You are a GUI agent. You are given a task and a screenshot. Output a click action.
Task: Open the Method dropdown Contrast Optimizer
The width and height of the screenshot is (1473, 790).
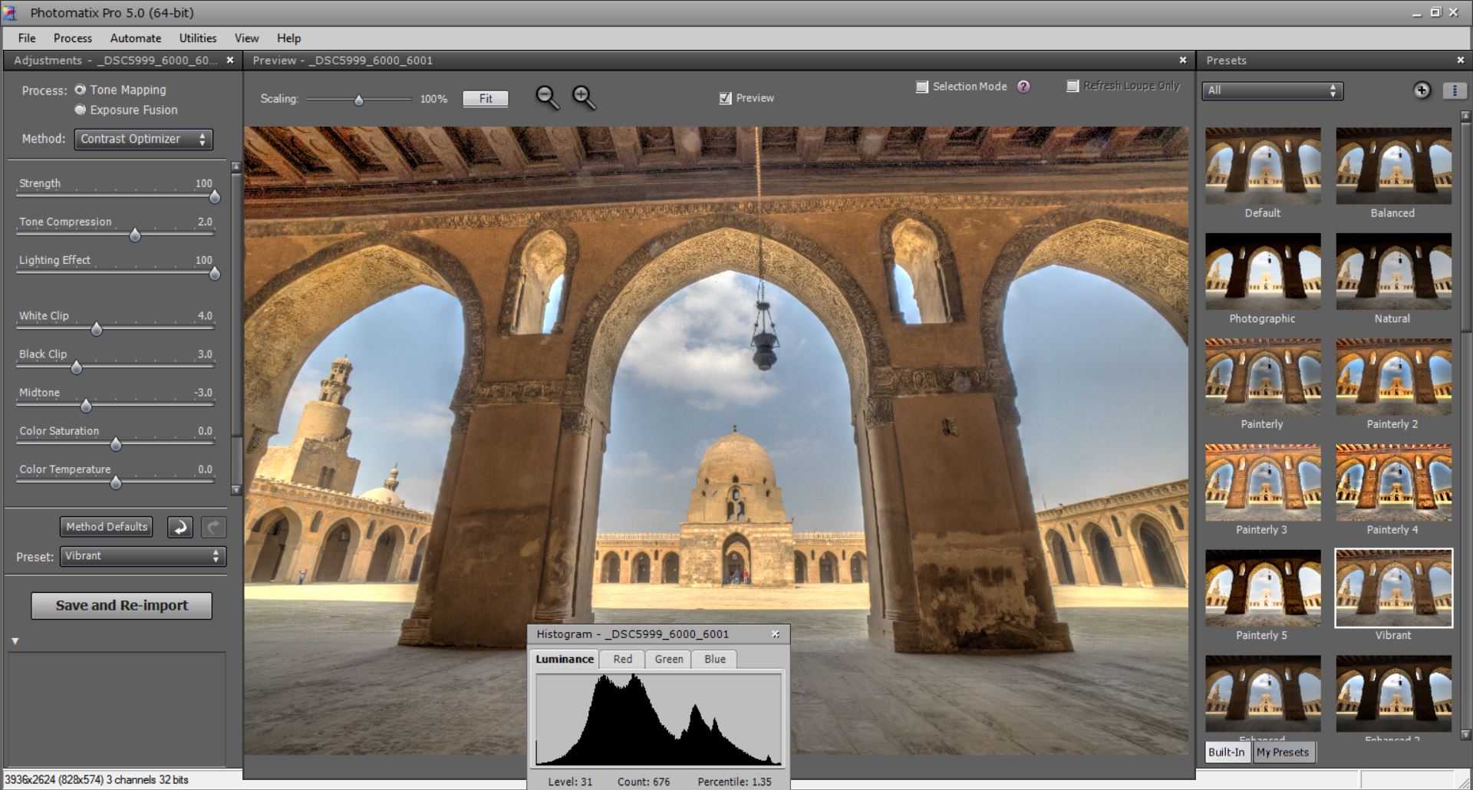tap(143, 139)
